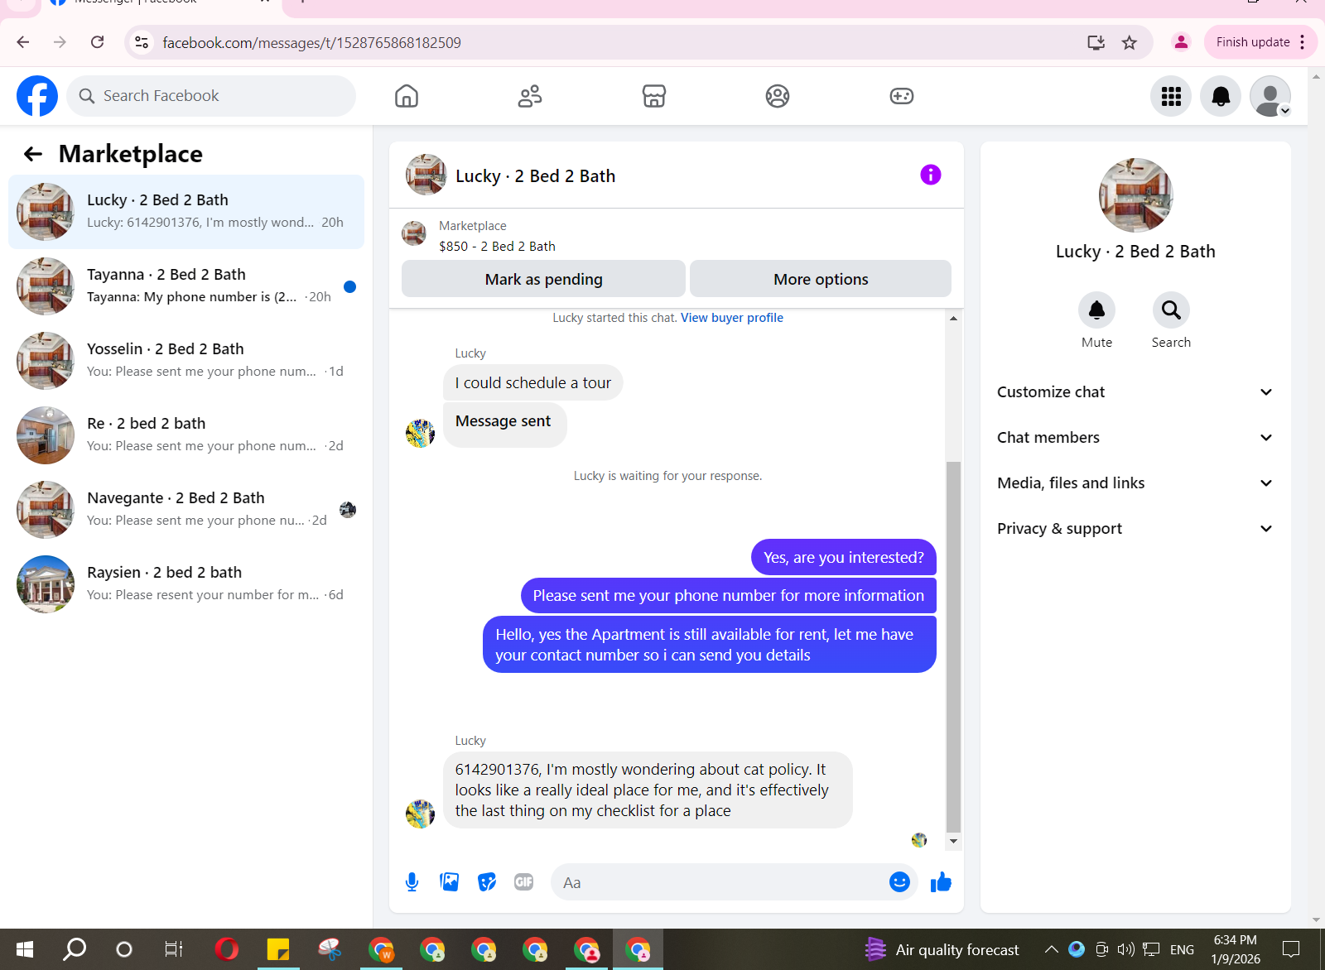Open Tayanna · 2 Bed 2 Bath conversation
Viewport: 1325px width, 970px height.
click(186, 286)
